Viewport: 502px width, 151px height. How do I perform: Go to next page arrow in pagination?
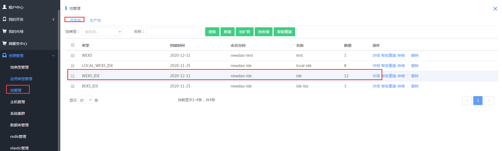tap(489, 101)
